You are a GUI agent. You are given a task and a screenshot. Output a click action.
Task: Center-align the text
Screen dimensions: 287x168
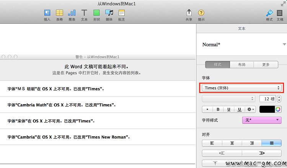coord(232,143)
